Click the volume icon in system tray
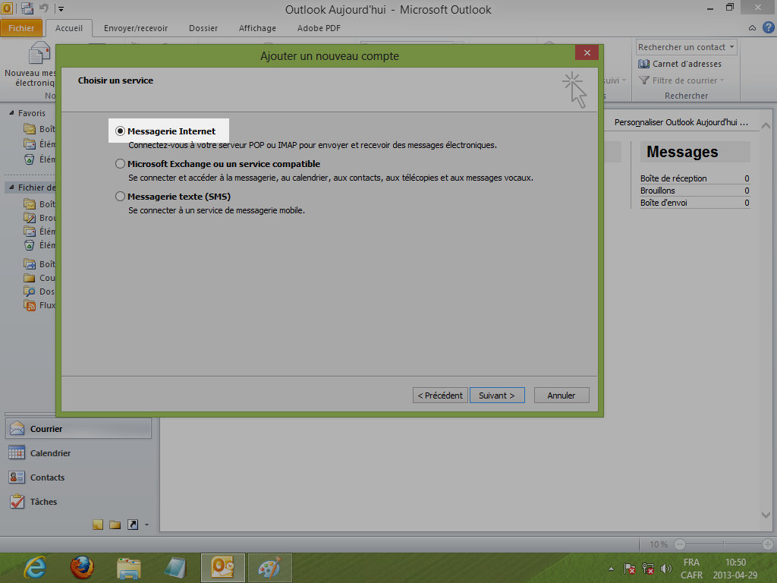The image size is (777, 583). pos(666,569)
